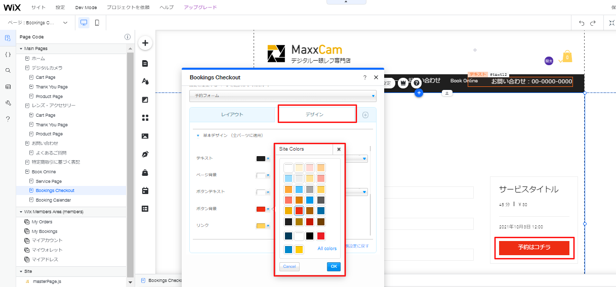
Task: Open the search icon in left sidebar
Action: pyautogui.click(x=8, y=71)
